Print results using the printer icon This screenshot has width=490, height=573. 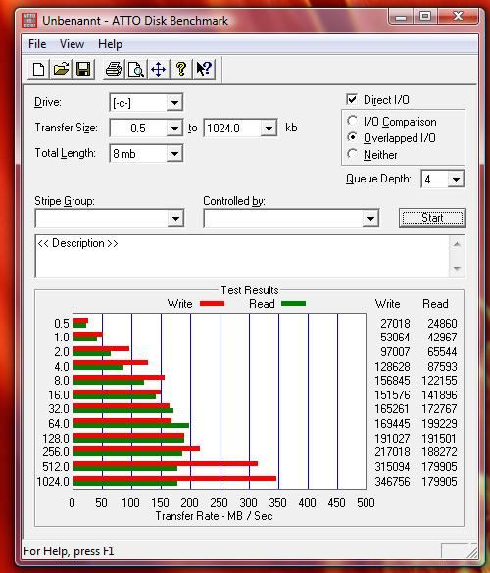(113, 69)
